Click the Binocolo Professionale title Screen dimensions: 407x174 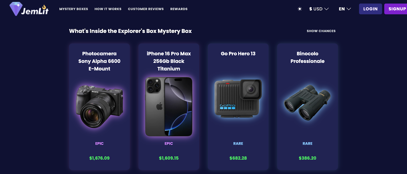307,57
